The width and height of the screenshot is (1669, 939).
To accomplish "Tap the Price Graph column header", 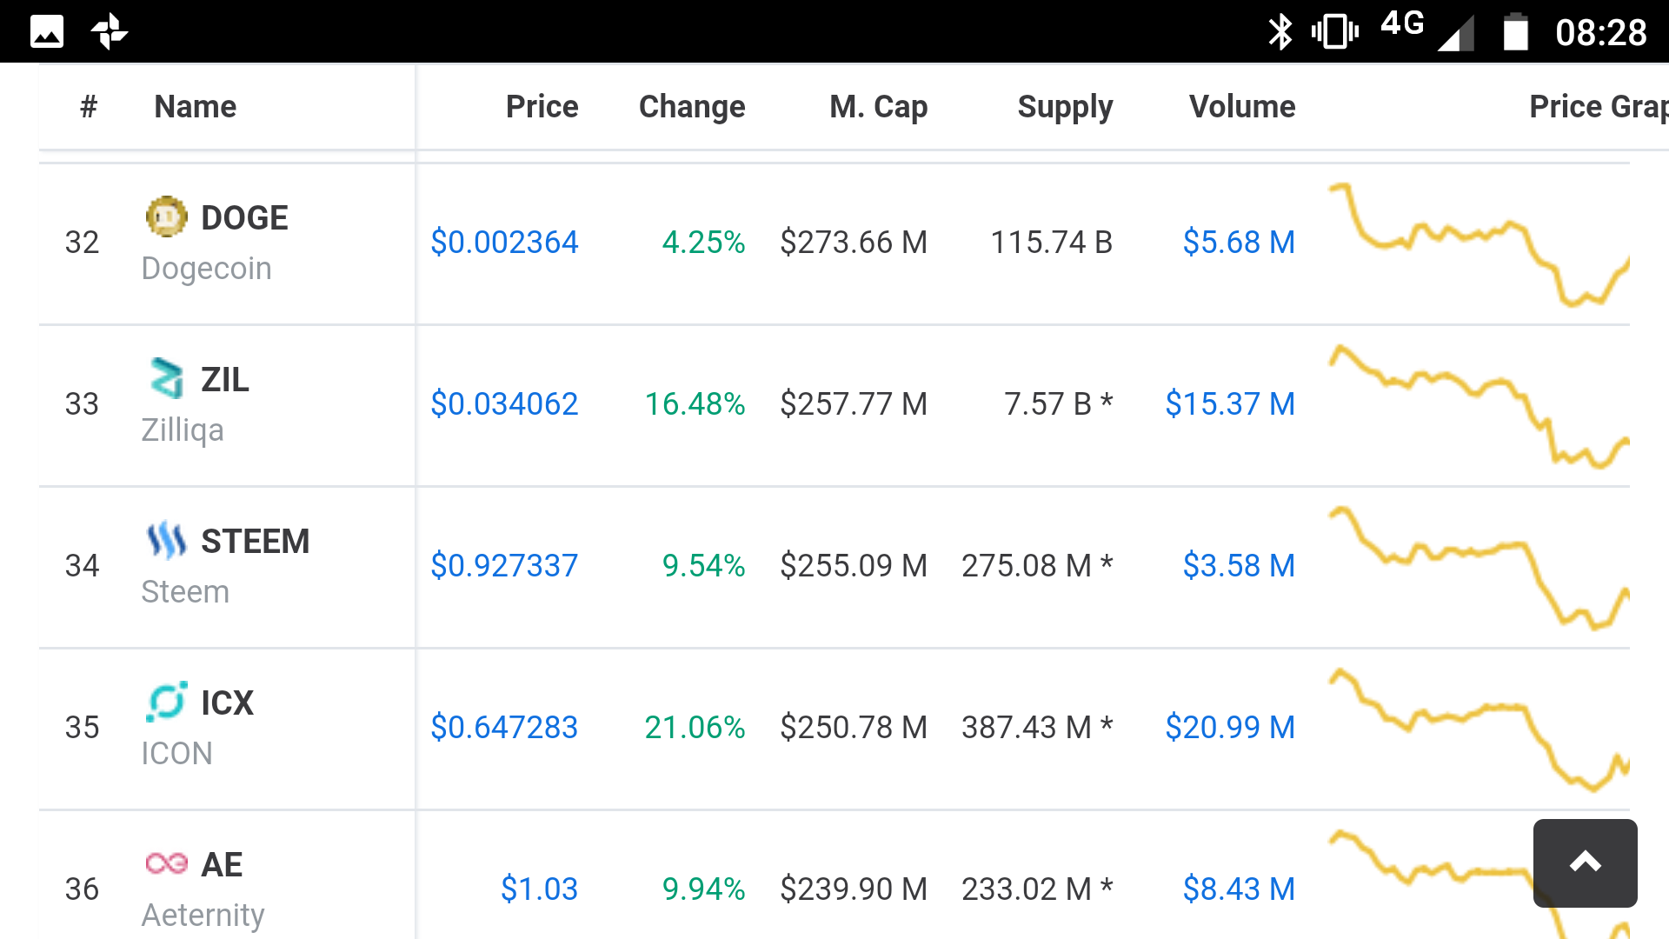I will pyautogui.click(x=1599, y=107).
